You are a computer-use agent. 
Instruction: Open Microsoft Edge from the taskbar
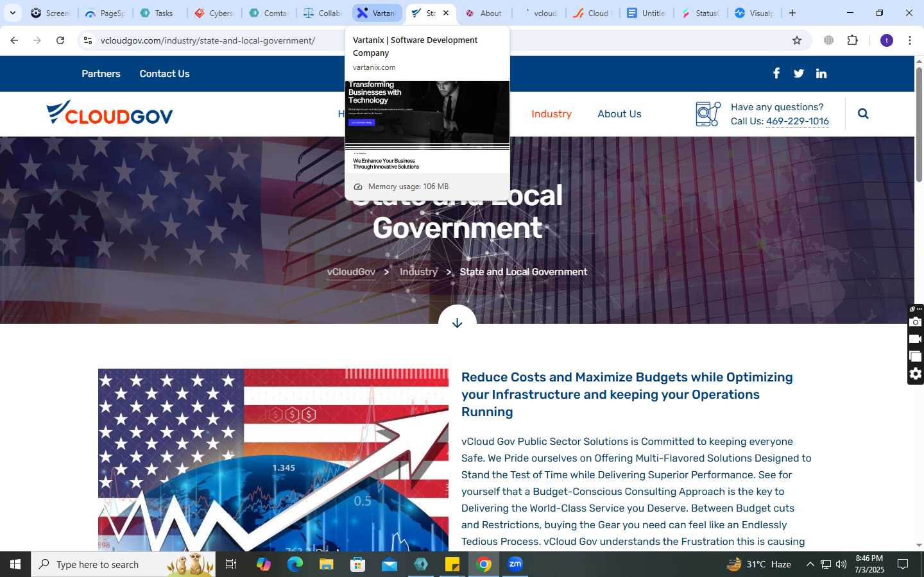(x=295, y=564)
